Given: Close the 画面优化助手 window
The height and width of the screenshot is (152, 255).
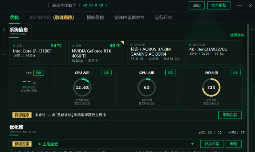Looking at the screenshot, I should pos(250,5).
